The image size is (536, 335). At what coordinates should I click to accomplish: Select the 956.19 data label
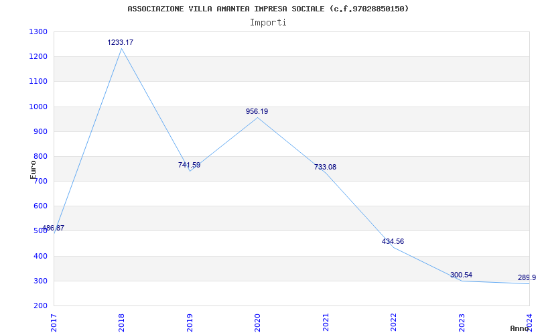(x=257, y=111)
